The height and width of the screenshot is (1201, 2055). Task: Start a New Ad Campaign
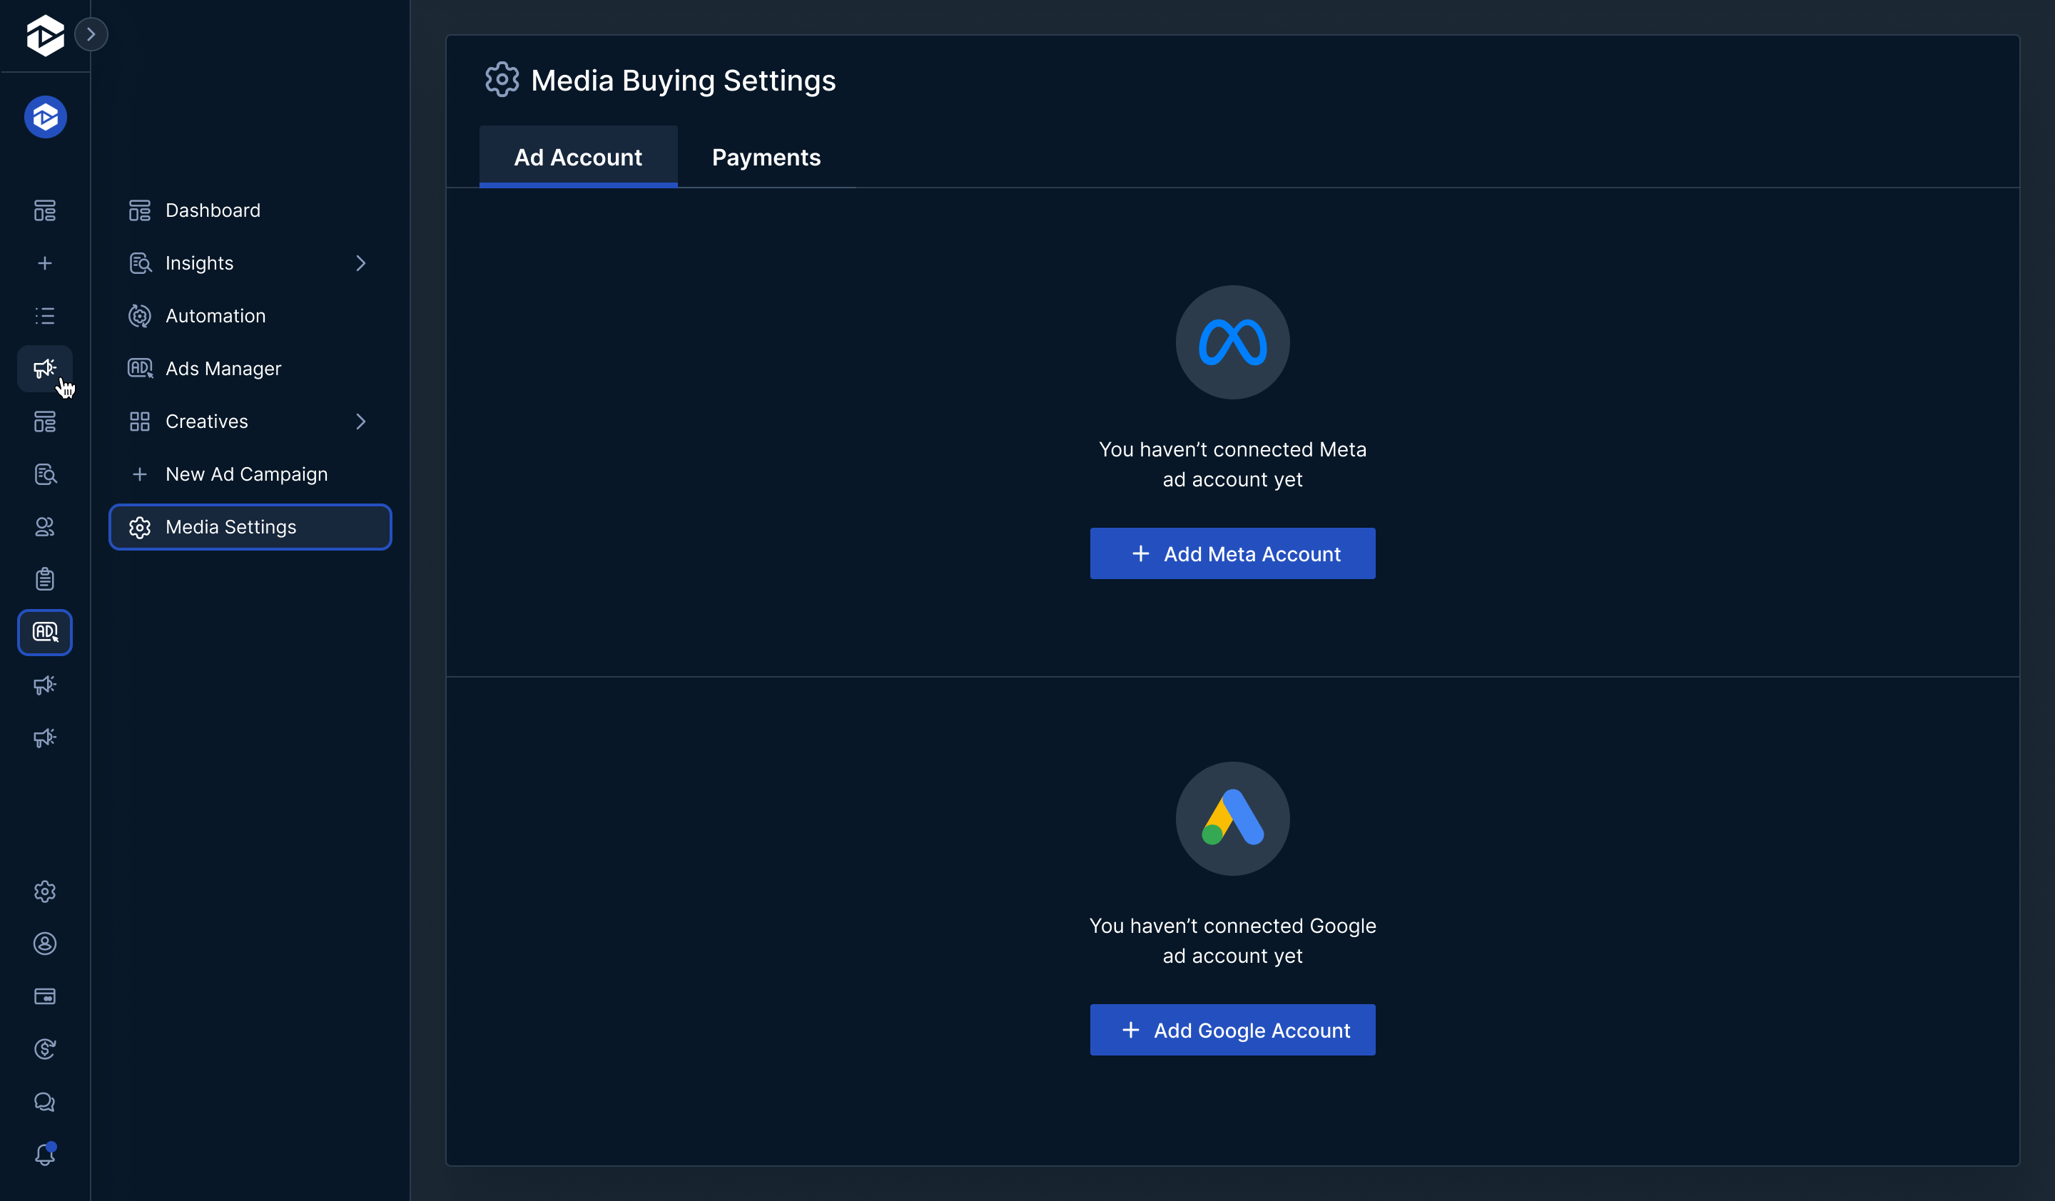246,474
